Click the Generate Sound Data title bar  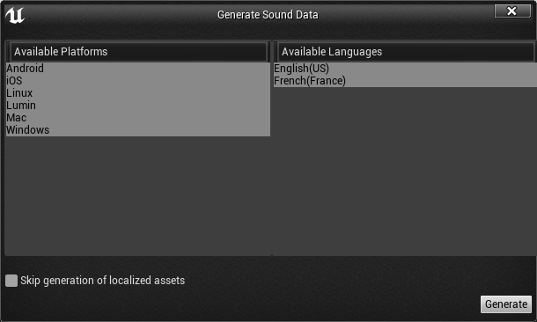point(268,15)
